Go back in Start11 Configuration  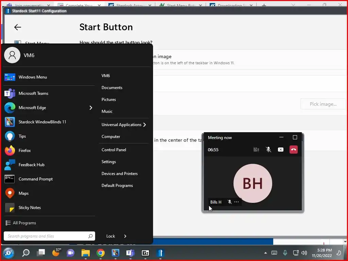click(x=18, y=27)
